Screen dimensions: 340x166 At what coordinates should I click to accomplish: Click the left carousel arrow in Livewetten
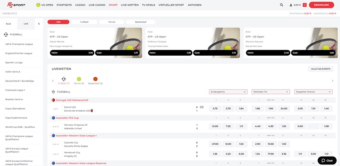click(53, 81)
